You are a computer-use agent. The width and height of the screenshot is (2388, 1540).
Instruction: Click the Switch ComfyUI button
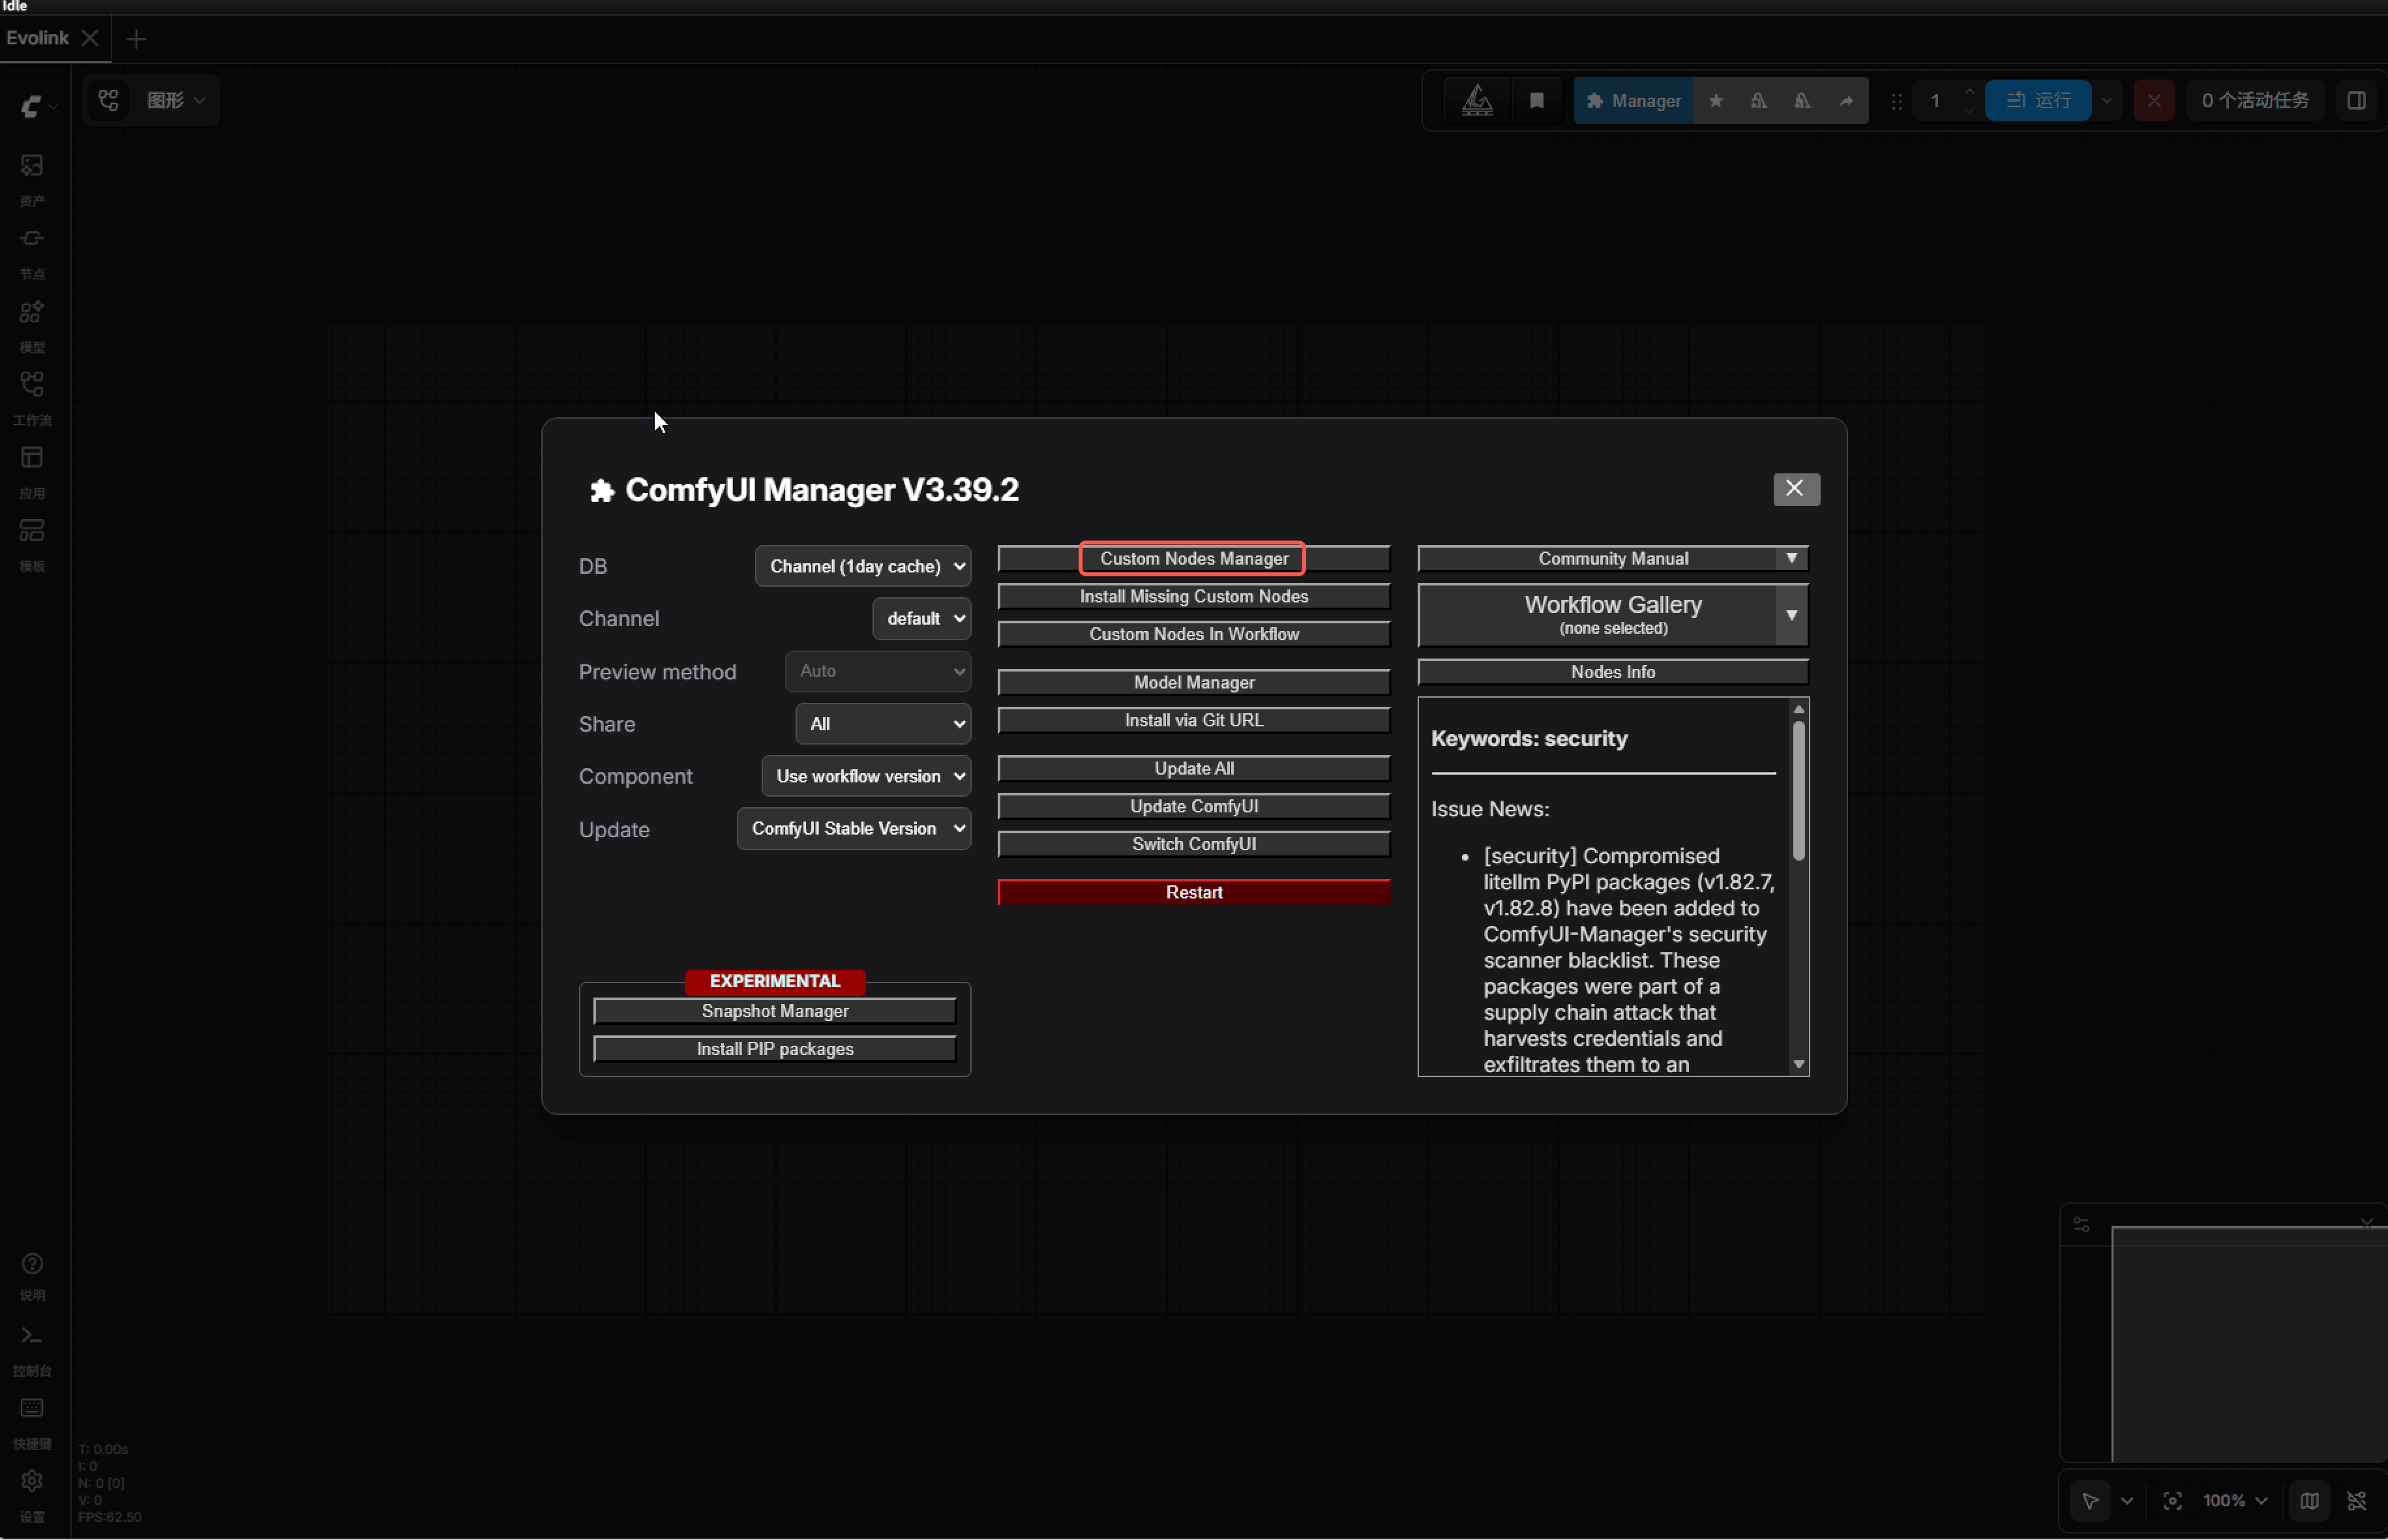[1194, 844]
